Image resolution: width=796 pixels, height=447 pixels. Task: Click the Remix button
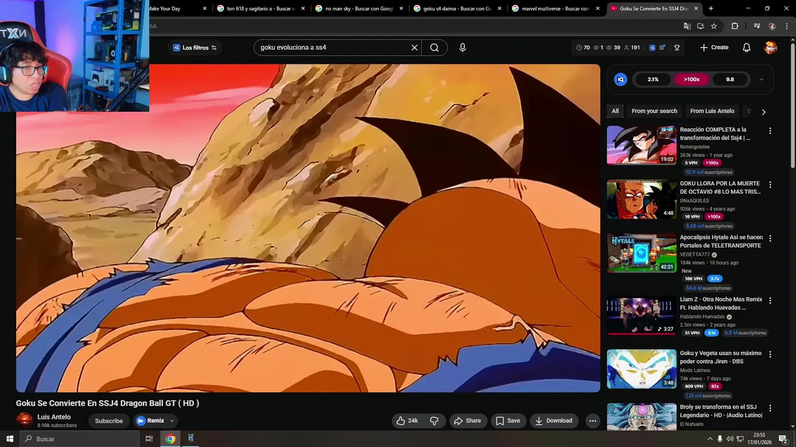click(x=150, y=421)
